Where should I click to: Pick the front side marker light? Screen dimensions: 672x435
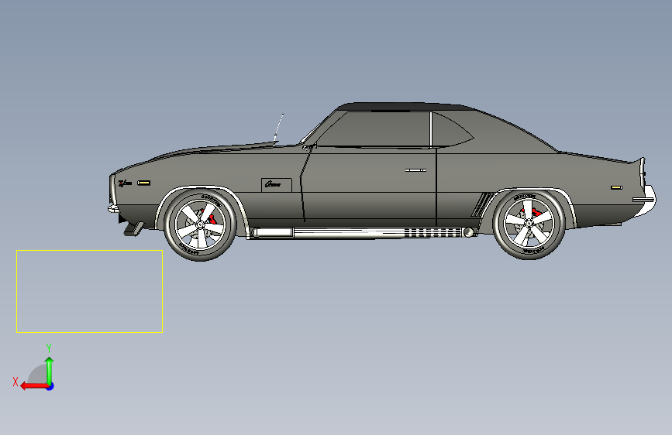point(143,183)
